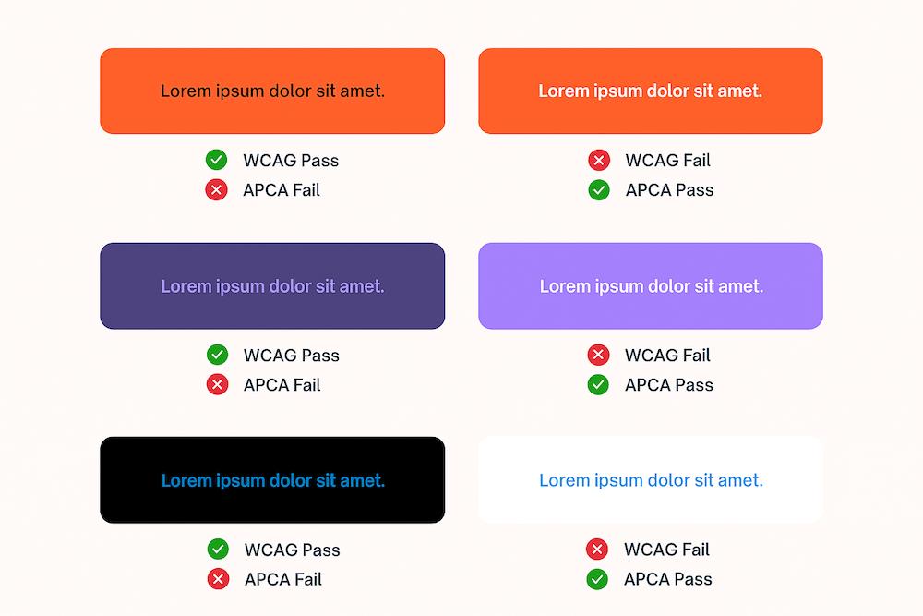Select the orange box with black text
Viewport: 923px width, 616px height.
pos(272,91)
